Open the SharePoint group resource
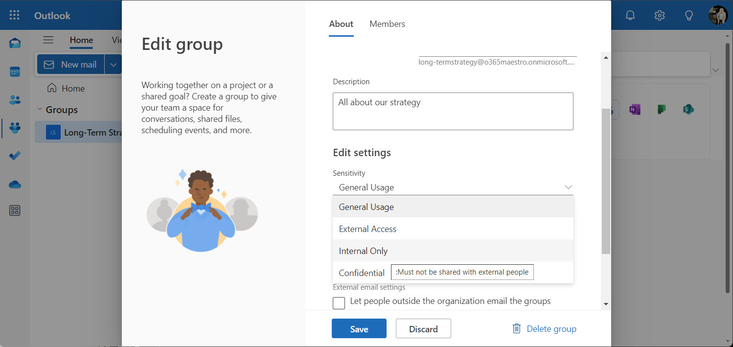 pos(688,109)
